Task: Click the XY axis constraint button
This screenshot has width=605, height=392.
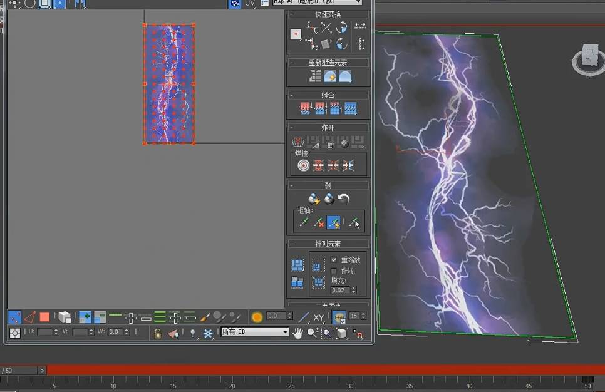Action: click(x=319, y=317)
